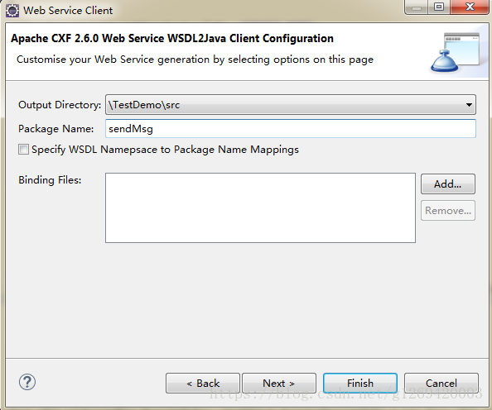Image resolution: width=492 pixels, height=410 pixels.
Task: Click inside the Binding Files list box
Action: tap(260, 207)
